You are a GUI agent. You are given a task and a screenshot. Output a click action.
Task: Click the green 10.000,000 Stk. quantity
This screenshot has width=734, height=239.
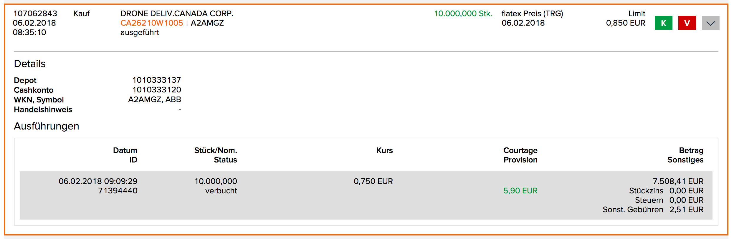coord(463,14)
